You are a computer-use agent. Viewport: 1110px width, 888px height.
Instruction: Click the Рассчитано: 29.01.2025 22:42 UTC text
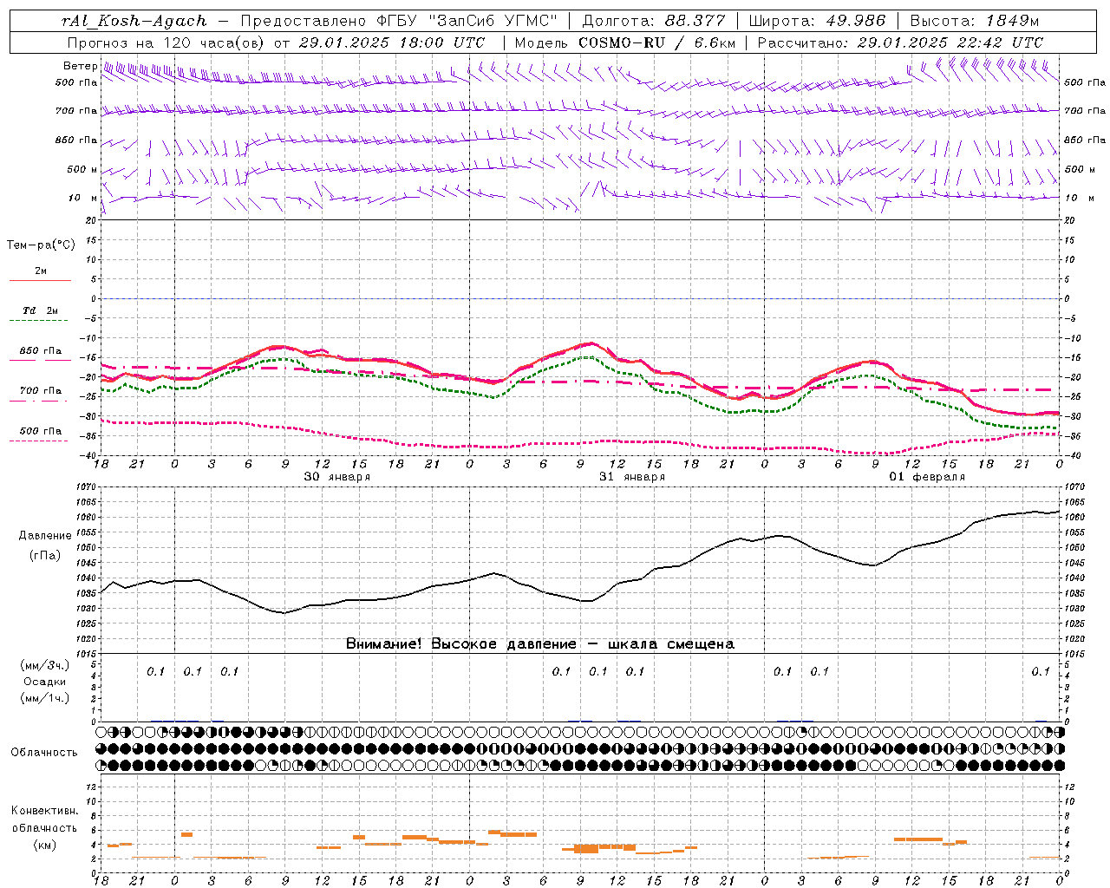coord(900,42)
